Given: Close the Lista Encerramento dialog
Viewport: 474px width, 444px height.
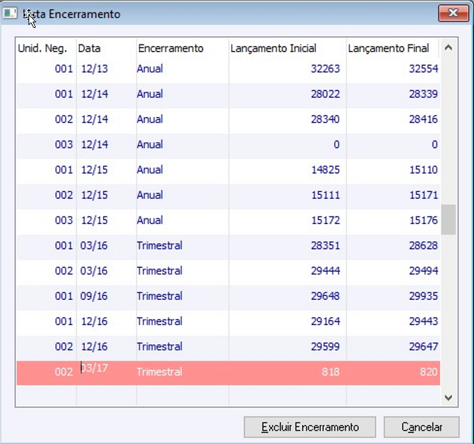Looking at the screenshot, I should point(453,13).
